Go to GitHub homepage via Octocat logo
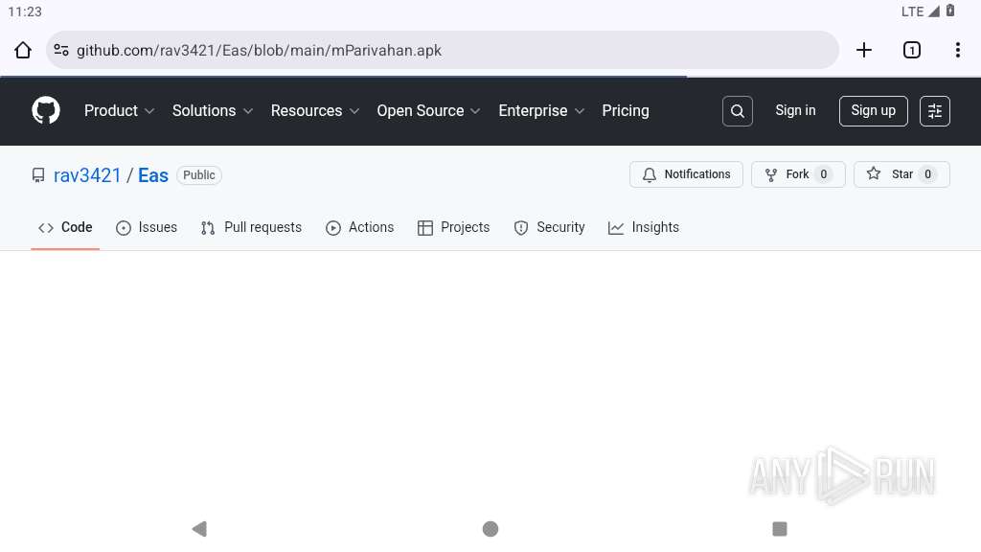The width and height of the screenshot is (981, 552). pos(46,111)
